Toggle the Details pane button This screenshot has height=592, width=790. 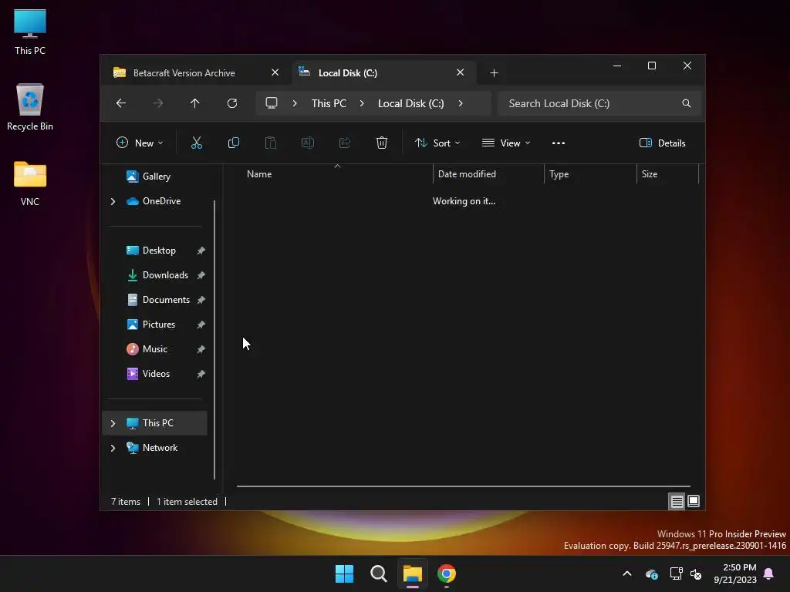[x=662, y=143]
